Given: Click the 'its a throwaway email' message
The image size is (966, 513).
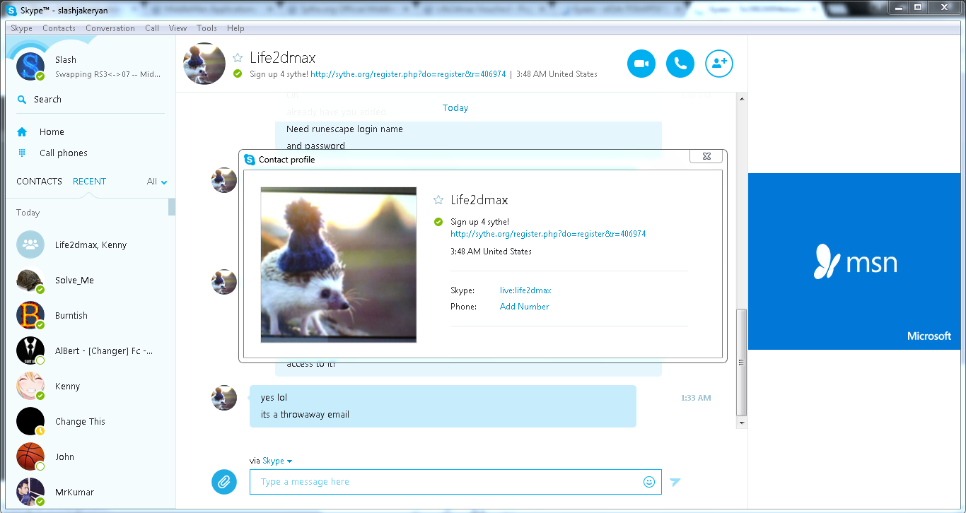Looking at the screenshot, I should (305, 415).
